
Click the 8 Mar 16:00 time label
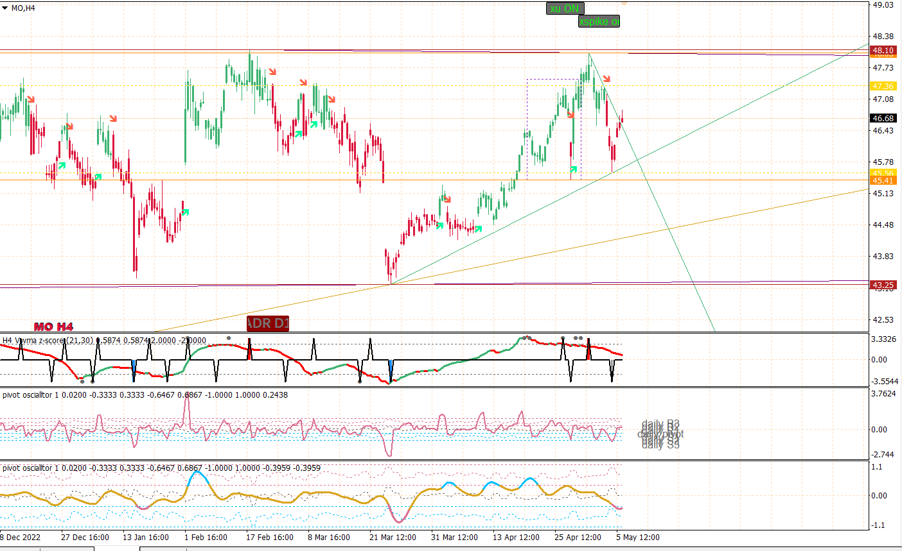[x=329, y=538]
